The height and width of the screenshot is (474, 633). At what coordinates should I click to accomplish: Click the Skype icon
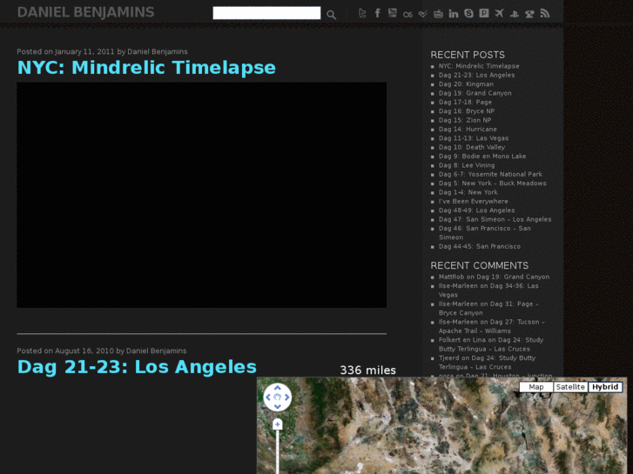pos(468,13)
